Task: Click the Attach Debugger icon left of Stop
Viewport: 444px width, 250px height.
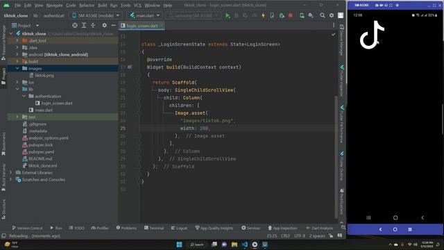Action: coord(282,15)
